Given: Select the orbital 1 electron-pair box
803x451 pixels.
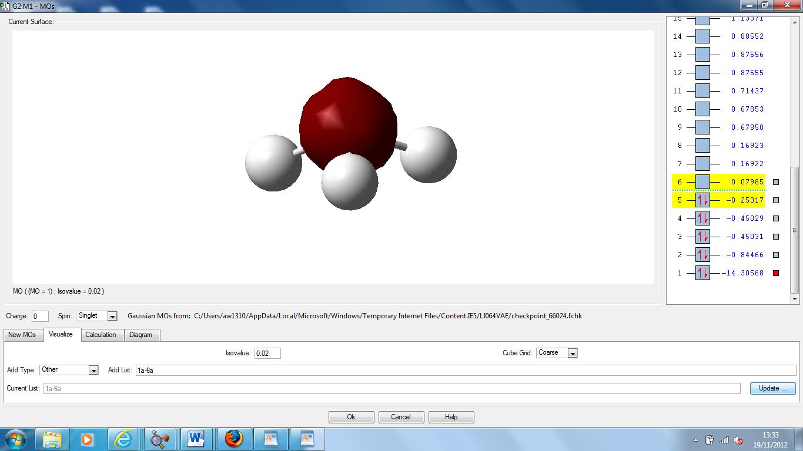Looking at the screenshot, I should coord(702,273).
